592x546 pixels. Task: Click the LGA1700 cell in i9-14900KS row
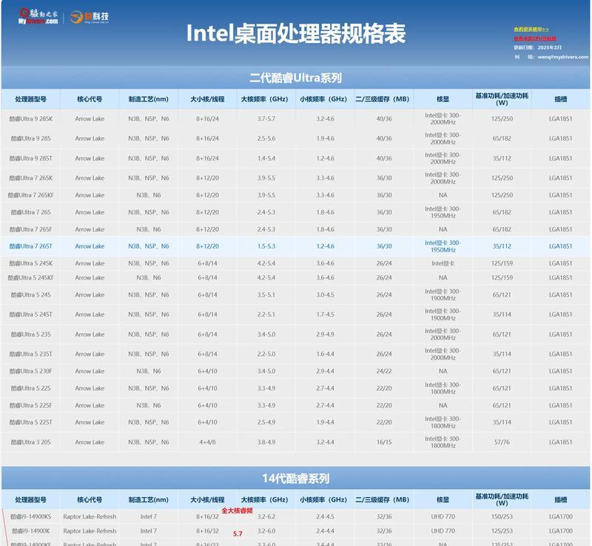(561, 516)
